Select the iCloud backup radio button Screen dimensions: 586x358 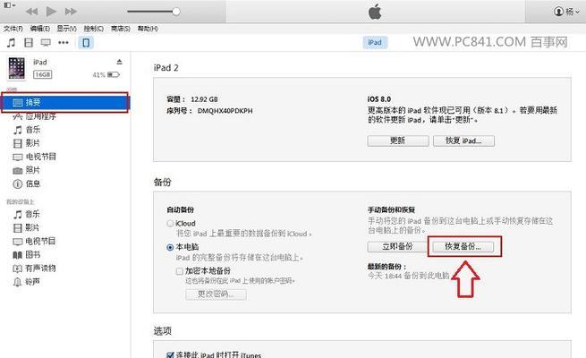pos(170,224)
